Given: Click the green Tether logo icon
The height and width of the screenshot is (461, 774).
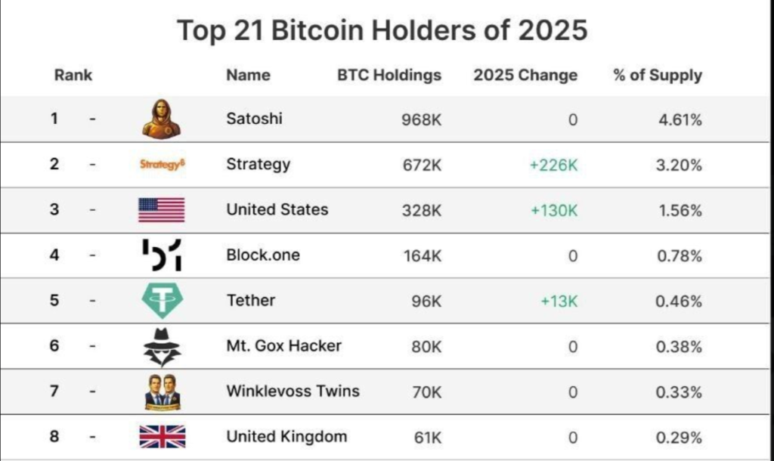Looking at the screenshot, I should [x=162, y=300].
